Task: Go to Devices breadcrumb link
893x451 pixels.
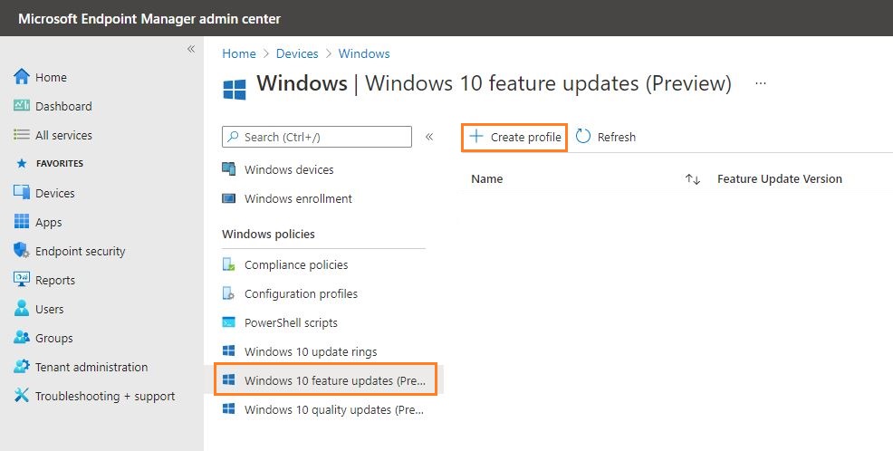Action: (x=297, y=53)
